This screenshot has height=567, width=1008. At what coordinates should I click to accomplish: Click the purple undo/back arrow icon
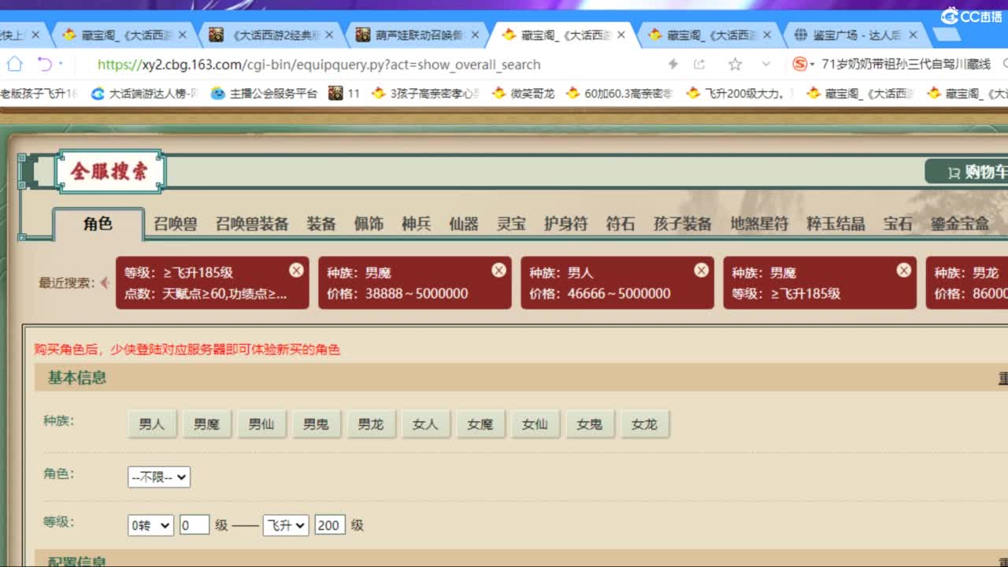click(45, 64)
